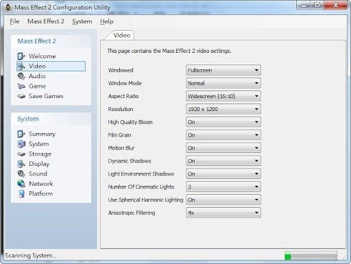Open the Save Games page
Image resolution: width=351 pixels, height=264 pixels.
(x=46, y=96)
